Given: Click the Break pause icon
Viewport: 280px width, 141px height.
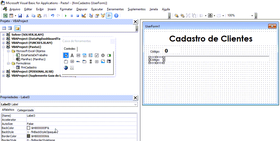Looking at the screenshot, I should pos(72,16).
